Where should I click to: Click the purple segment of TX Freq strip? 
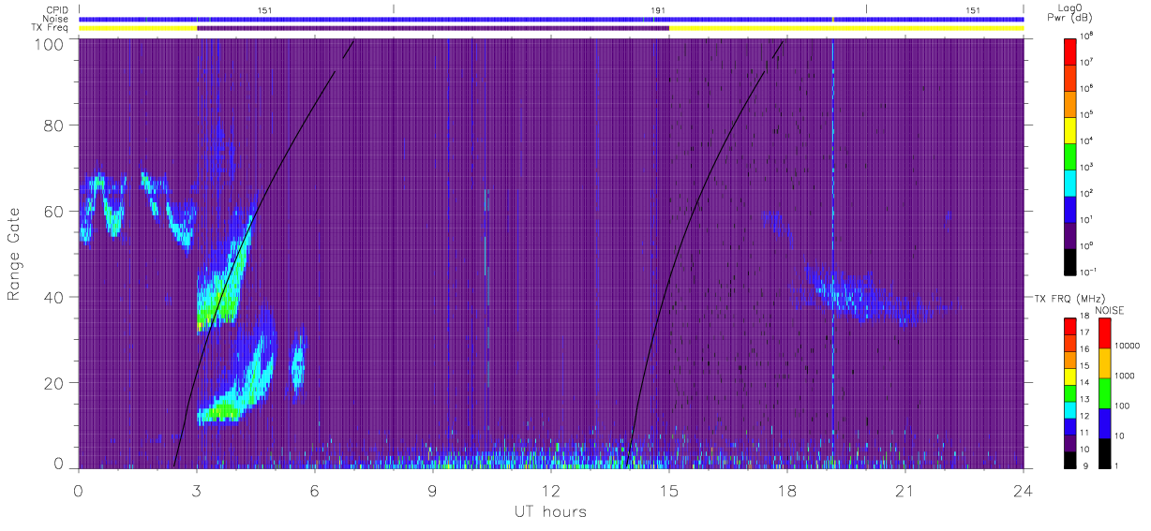point(433,28)
